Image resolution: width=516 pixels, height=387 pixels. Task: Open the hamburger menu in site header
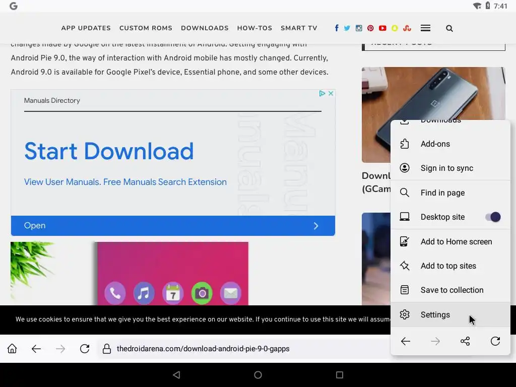pos(425,28)
